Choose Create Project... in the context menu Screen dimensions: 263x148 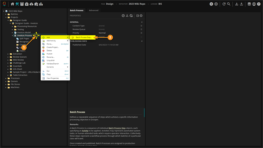(x=55, y=47)
